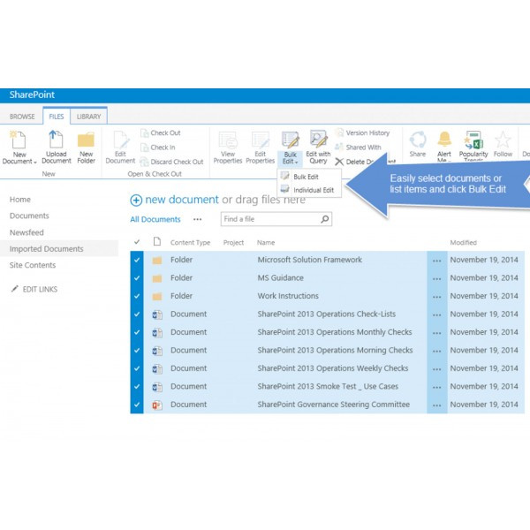This screenshot has height=530, width=530.
Task: Click the All Documents view link
Action: [x=155, y=219]
